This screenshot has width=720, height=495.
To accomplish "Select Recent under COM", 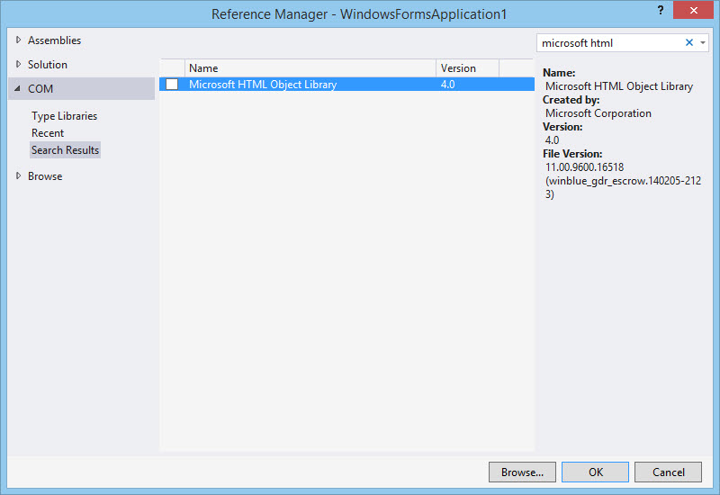I will [x=48, y=133].
